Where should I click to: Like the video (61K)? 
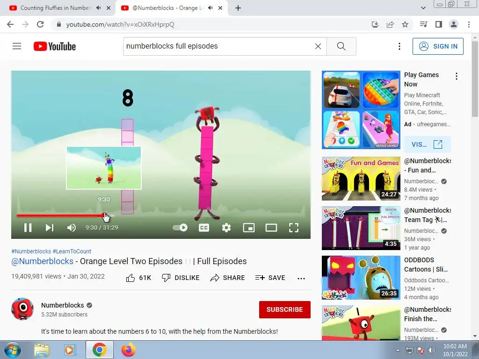[x=138, y=278]
